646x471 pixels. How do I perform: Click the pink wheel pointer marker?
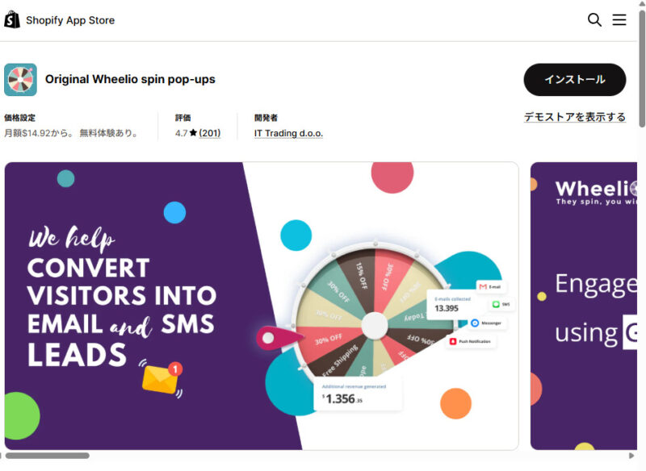(269, 337)
